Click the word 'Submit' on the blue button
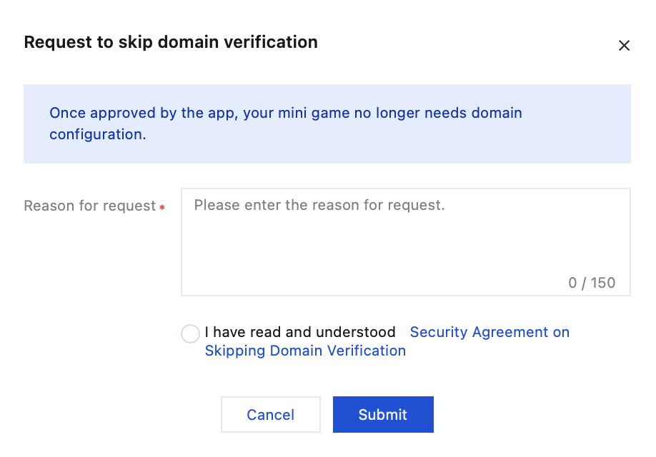The width and height of the screenshot is (656, 457). coord(383,415)
